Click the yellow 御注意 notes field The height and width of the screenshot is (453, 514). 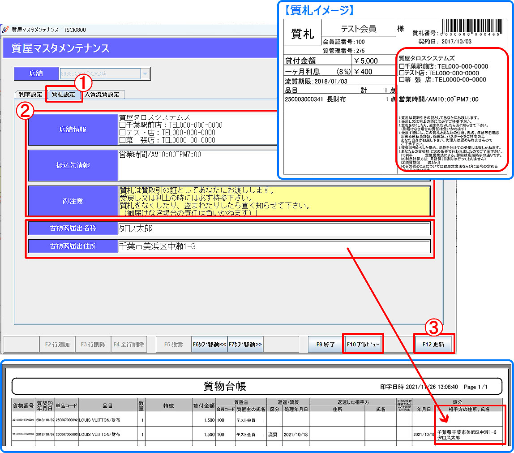(x=274, y=201)
